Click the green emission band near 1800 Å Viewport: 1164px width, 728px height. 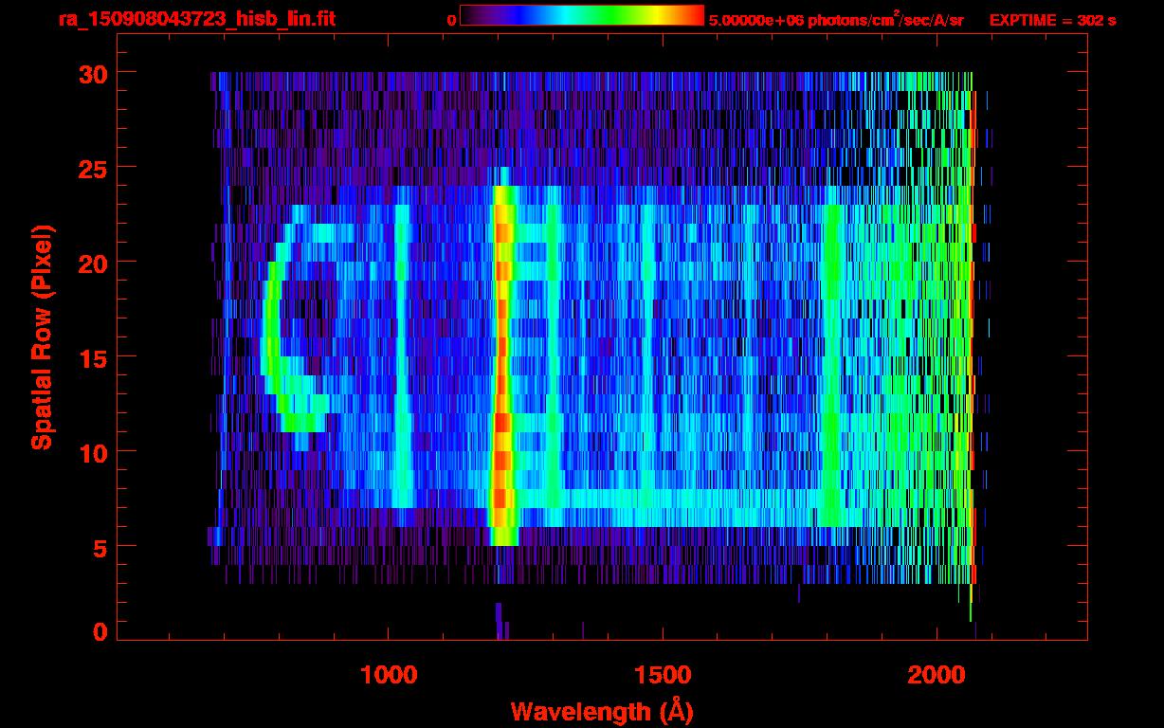tap(832, 365)
